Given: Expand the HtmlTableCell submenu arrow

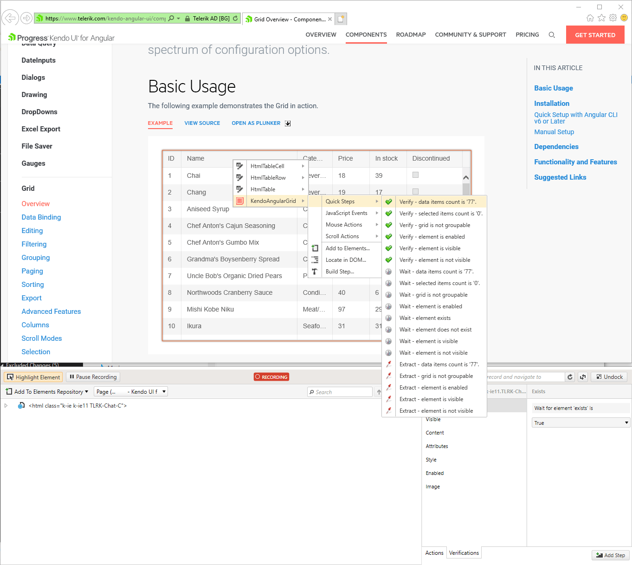Looking at the screenshot, I should point(303,166).
